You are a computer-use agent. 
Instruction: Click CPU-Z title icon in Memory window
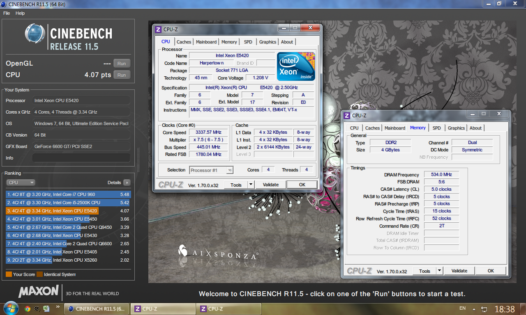(x=347, y=116)
